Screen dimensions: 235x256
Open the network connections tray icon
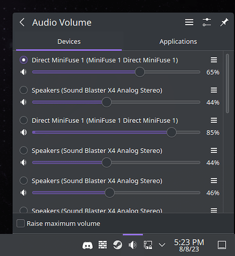click(x=147, y=245)
